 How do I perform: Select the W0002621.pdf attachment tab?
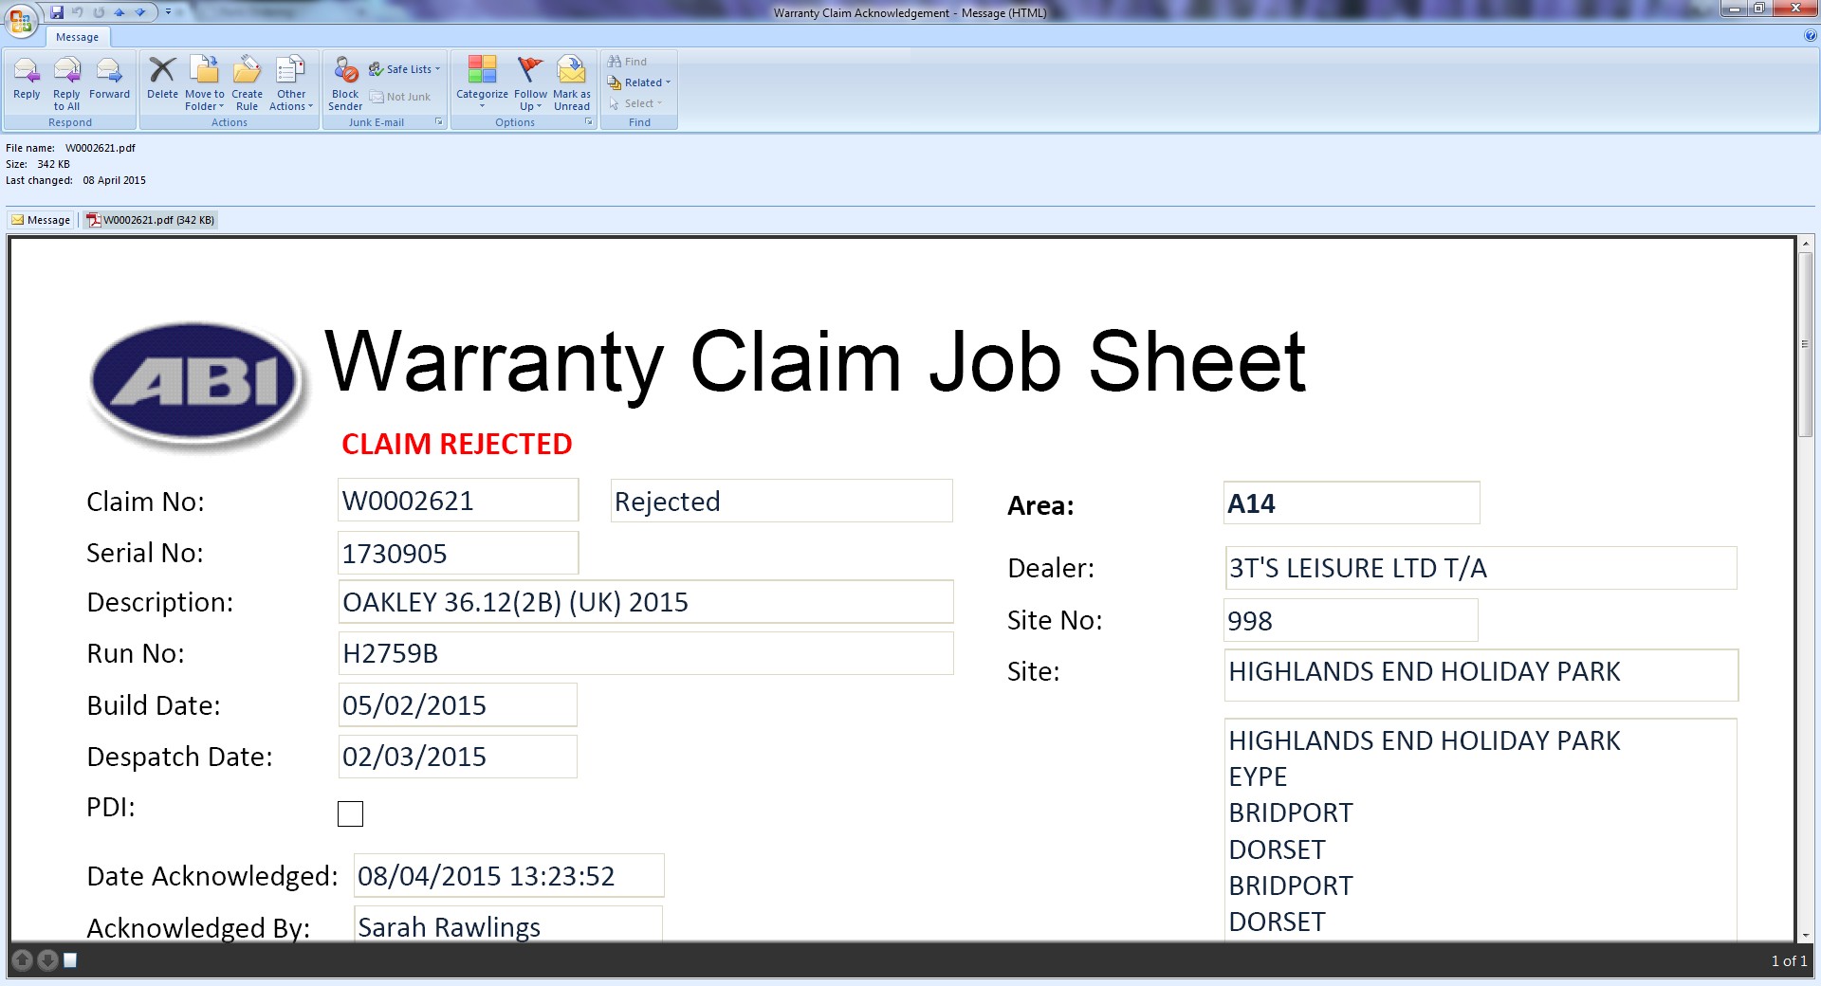click(151, 220)
